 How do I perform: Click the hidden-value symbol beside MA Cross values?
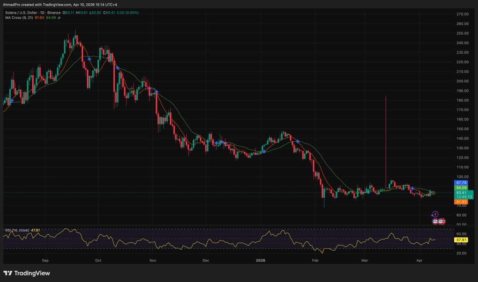click(x=59, y=18)
